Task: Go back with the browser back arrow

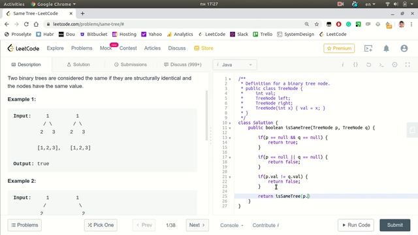Action: click(x=7, y=24)
